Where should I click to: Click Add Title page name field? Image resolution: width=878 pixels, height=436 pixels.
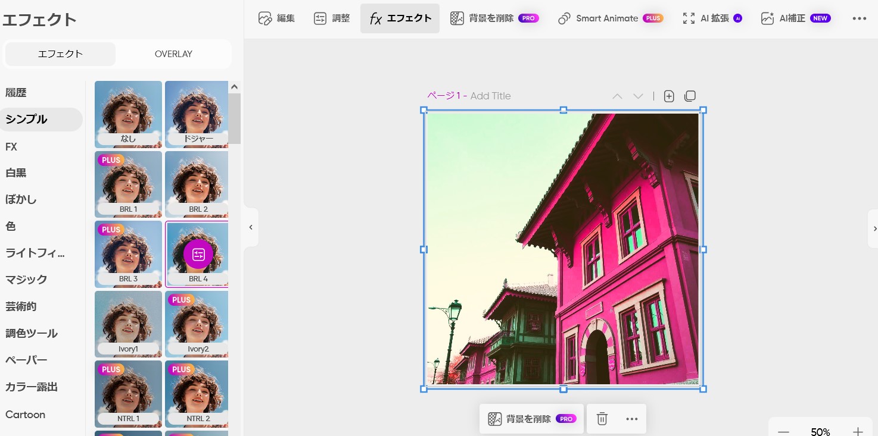click(x=490, y=96)
